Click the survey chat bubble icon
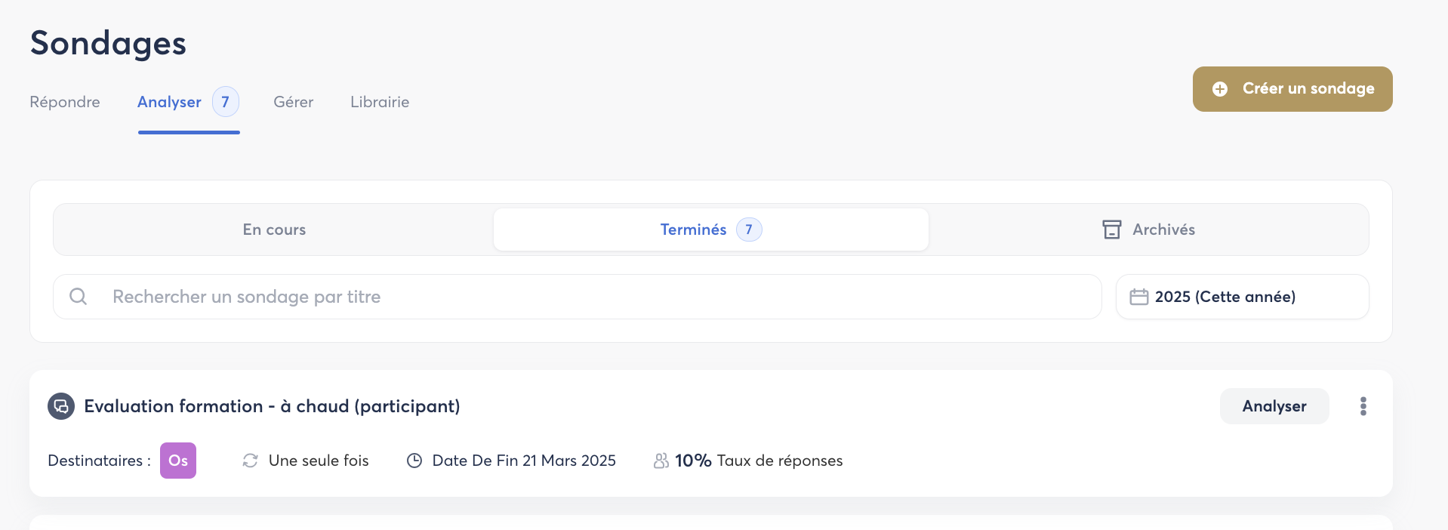Viewport: 1448px width, 530px height. [x=61, y=406]
